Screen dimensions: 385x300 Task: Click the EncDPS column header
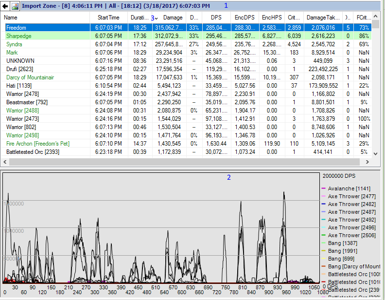tap(244, 18)
